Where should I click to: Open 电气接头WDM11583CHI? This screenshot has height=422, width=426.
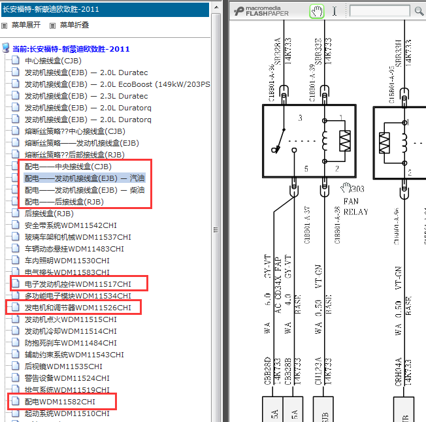tap(67, 272)
